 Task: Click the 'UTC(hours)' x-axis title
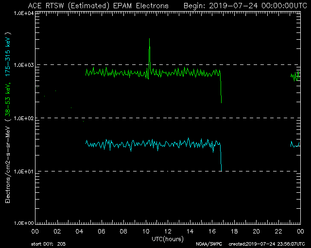tap(167, 238)
